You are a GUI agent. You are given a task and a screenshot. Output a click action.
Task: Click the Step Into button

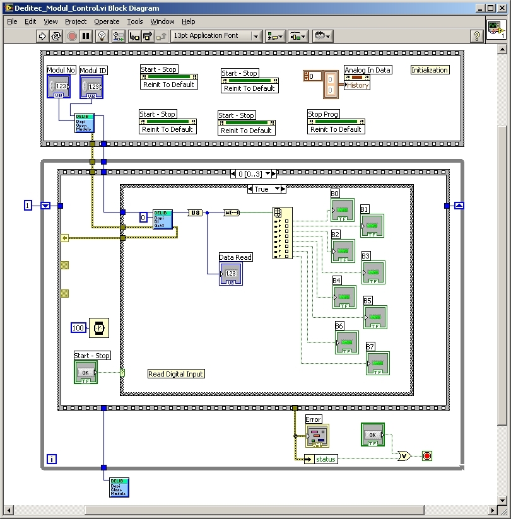coord(134,36)
